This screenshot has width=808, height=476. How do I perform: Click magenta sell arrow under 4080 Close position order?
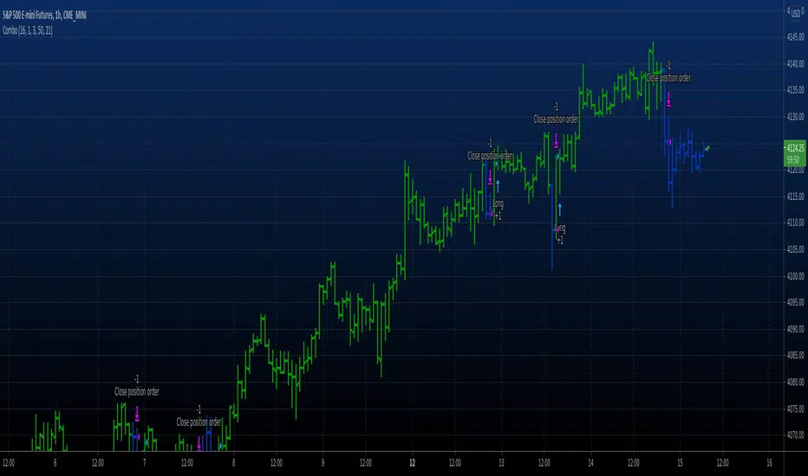tap(137, 413)
